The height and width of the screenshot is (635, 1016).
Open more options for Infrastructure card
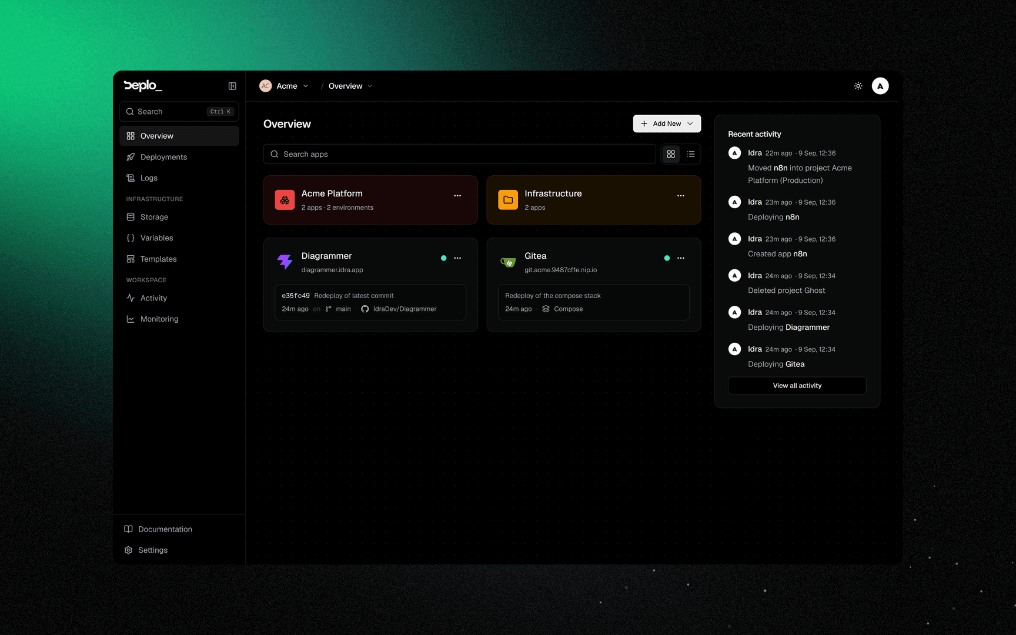(x=681, y=196)
